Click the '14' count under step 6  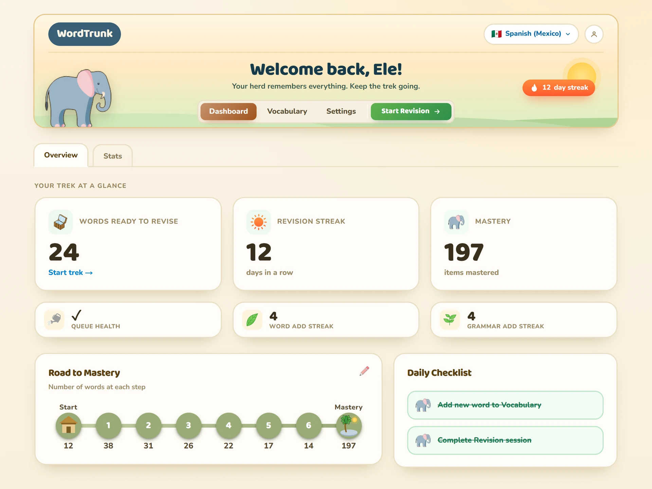click(309, 446)
